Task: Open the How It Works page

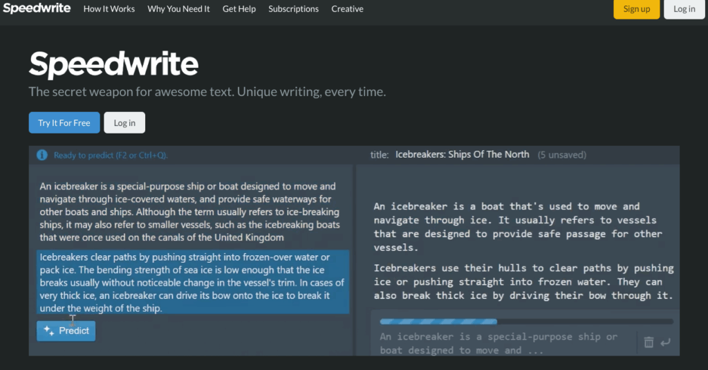Action: pyautogui.click(x=109, y=9)
